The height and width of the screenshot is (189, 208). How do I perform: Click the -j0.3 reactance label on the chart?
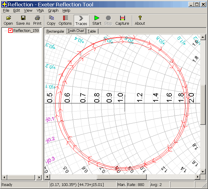[x=50, y=160]
